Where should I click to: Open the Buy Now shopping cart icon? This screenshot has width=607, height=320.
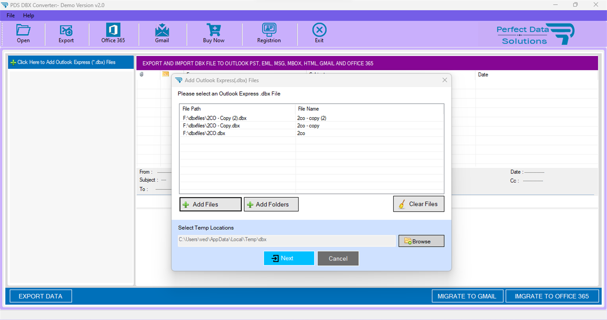click(213, 33)
